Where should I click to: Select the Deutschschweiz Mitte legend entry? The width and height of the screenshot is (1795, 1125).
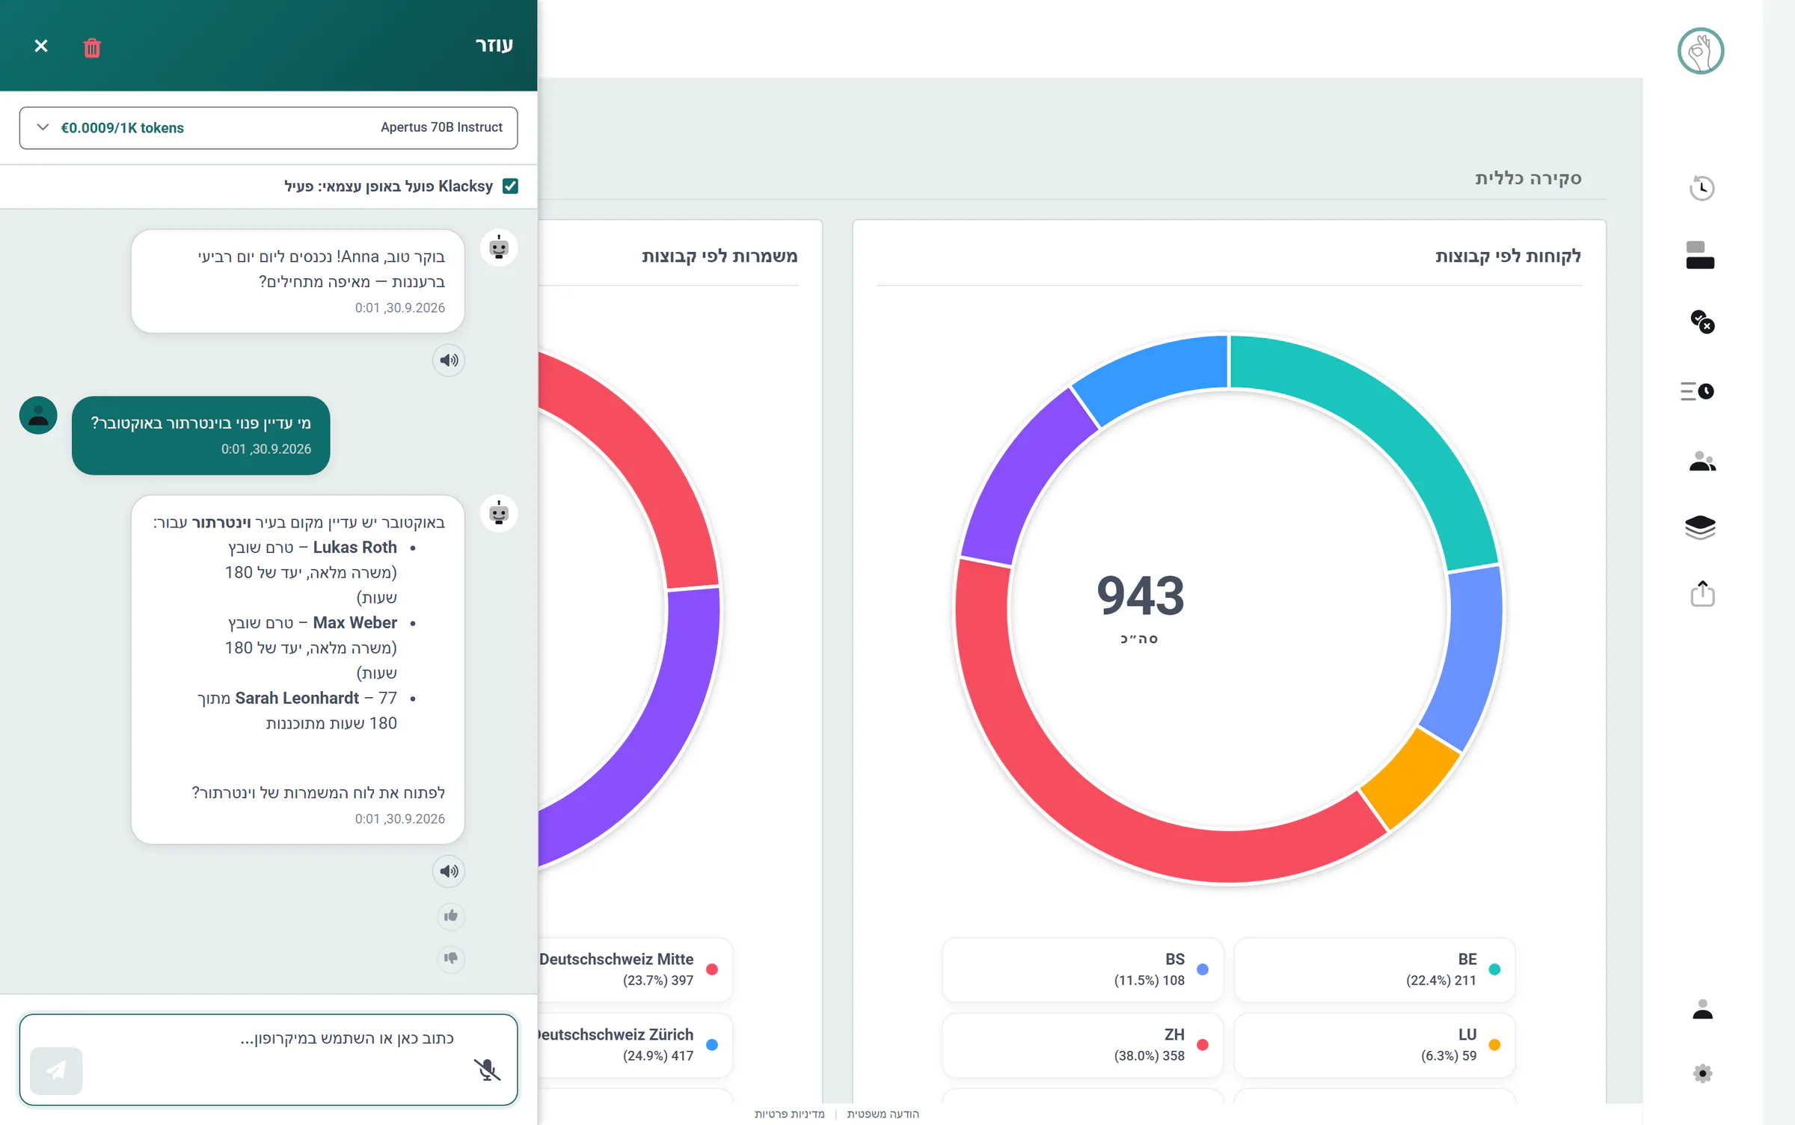point(634,970)
